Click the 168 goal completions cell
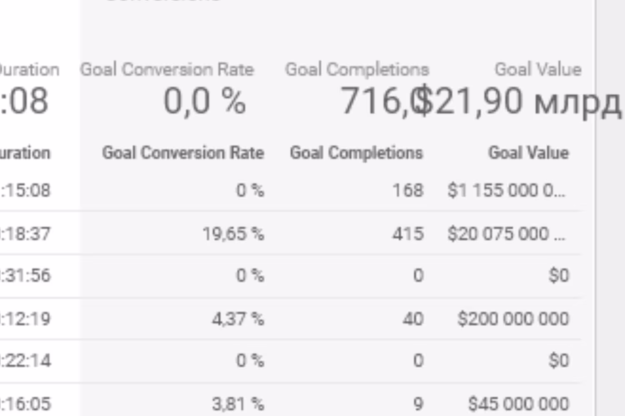Screen dimensions: 625x416 click(x=408, y=190)
